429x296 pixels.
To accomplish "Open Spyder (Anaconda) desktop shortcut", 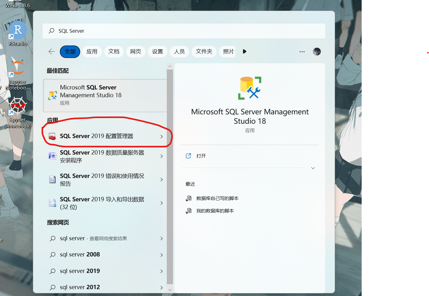I will [17, 112].
